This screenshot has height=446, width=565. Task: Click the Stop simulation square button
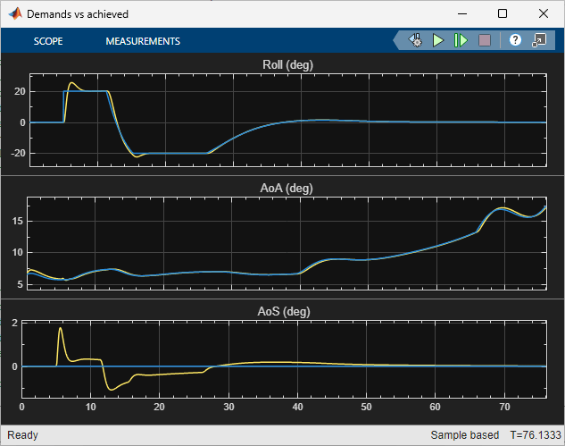click(x=485, y=40)
